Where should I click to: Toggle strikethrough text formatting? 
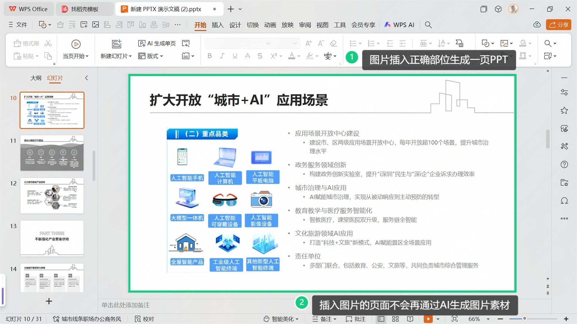coord(247,56)
